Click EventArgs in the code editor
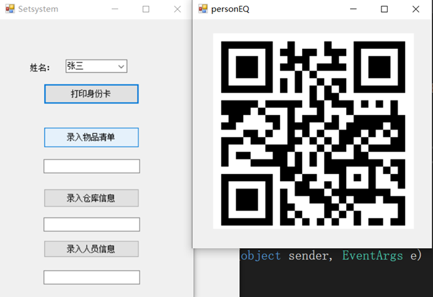 pos(372,256)
